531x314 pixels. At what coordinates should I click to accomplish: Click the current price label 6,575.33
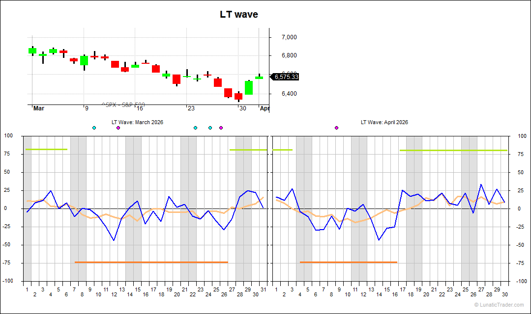286,77
